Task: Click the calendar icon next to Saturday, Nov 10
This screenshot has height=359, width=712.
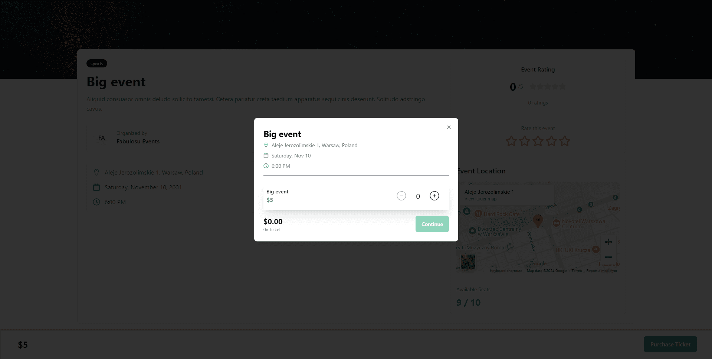Action: 266,155
